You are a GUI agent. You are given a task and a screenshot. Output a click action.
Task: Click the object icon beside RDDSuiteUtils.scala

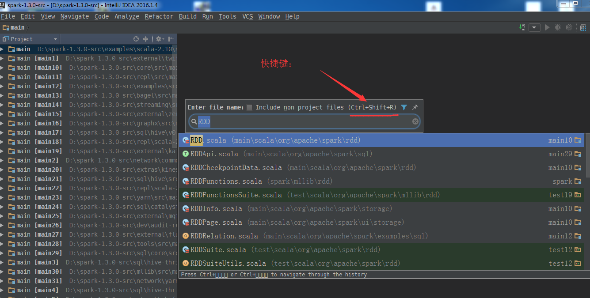[186, 264]
